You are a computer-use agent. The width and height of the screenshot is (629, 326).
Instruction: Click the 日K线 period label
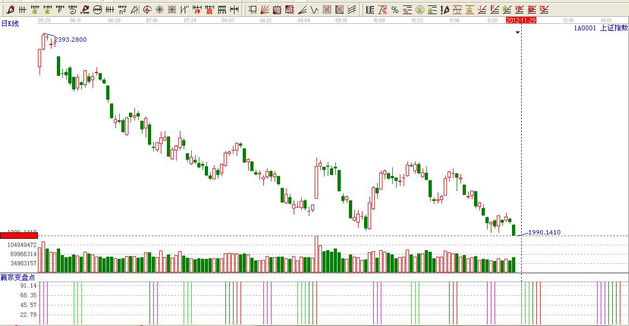(x=10, y=24)
